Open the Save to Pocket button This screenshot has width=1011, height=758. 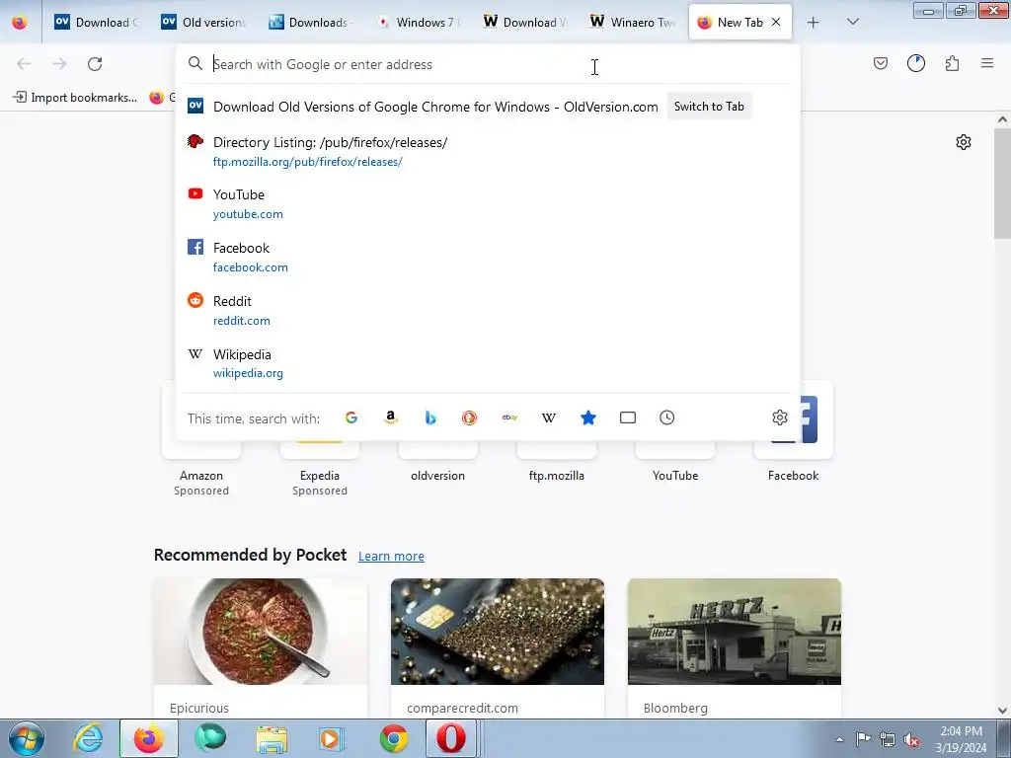(x=881, y=63)
